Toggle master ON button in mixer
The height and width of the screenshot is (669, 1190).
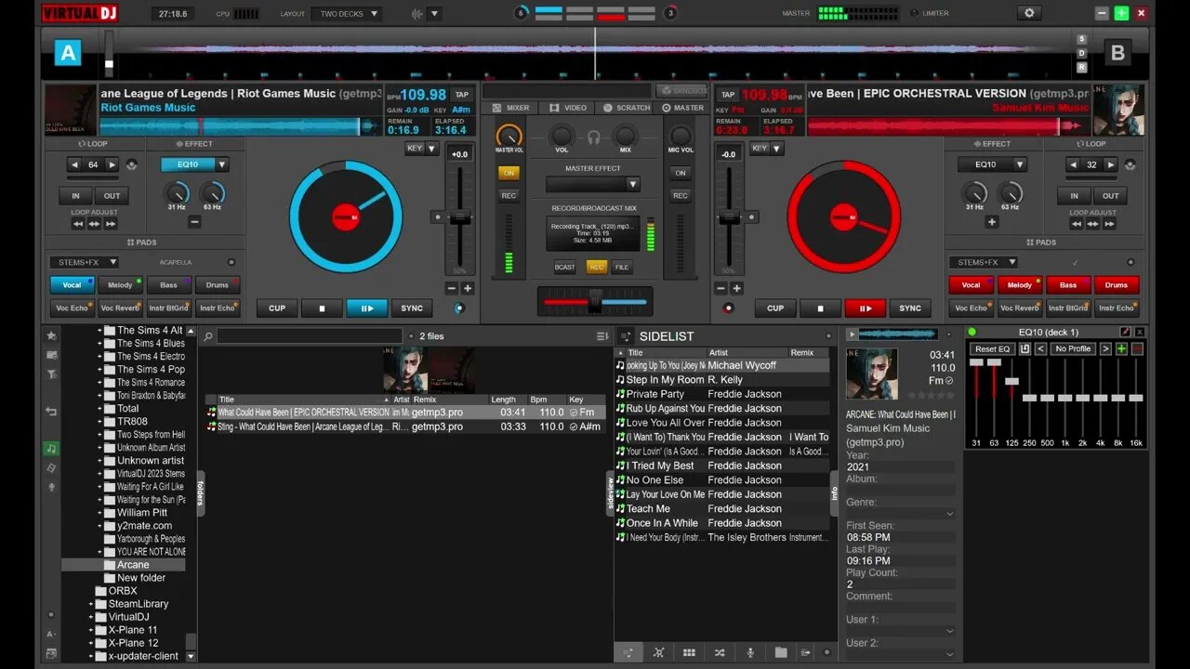[509, 173]
